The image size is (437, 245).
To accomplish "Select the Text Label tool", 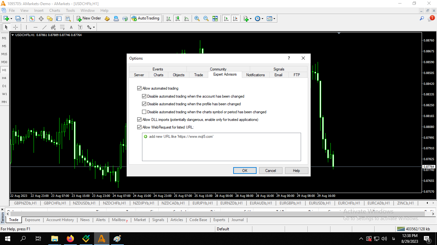I will coord(80,27).
